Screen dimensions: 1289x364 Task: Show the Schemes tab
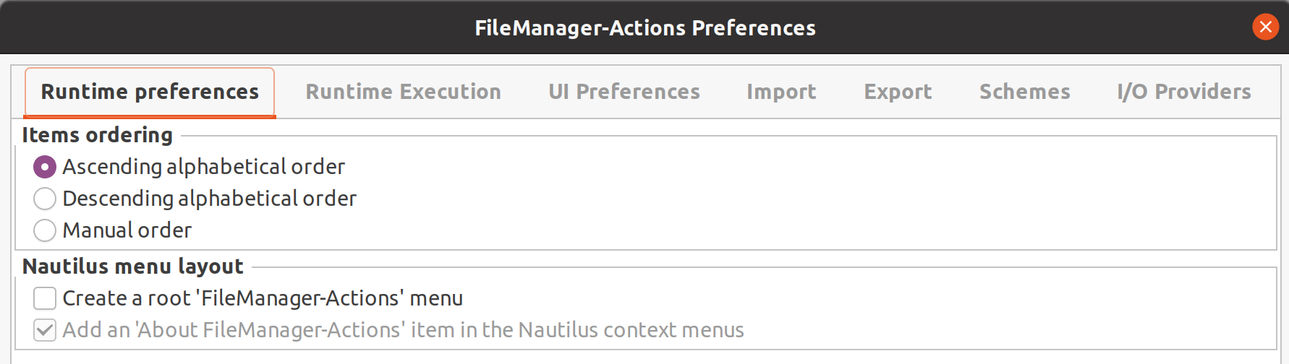(1025, 92)
